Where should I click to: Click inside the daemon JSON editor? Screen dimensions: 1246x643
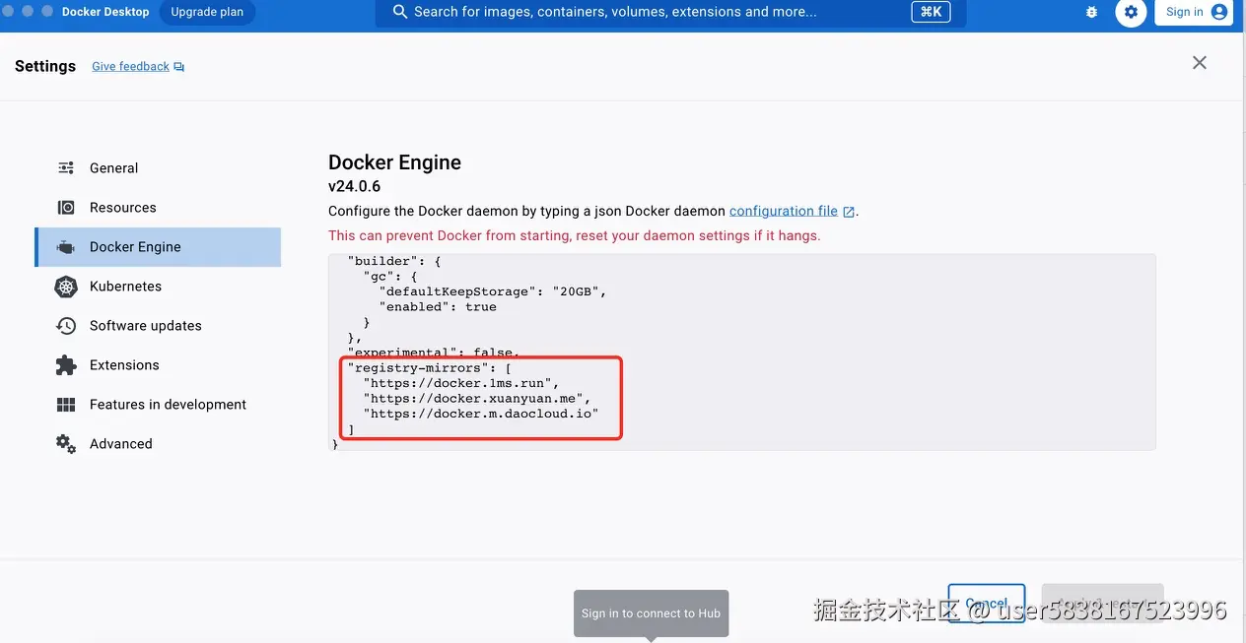pos(741,352)
